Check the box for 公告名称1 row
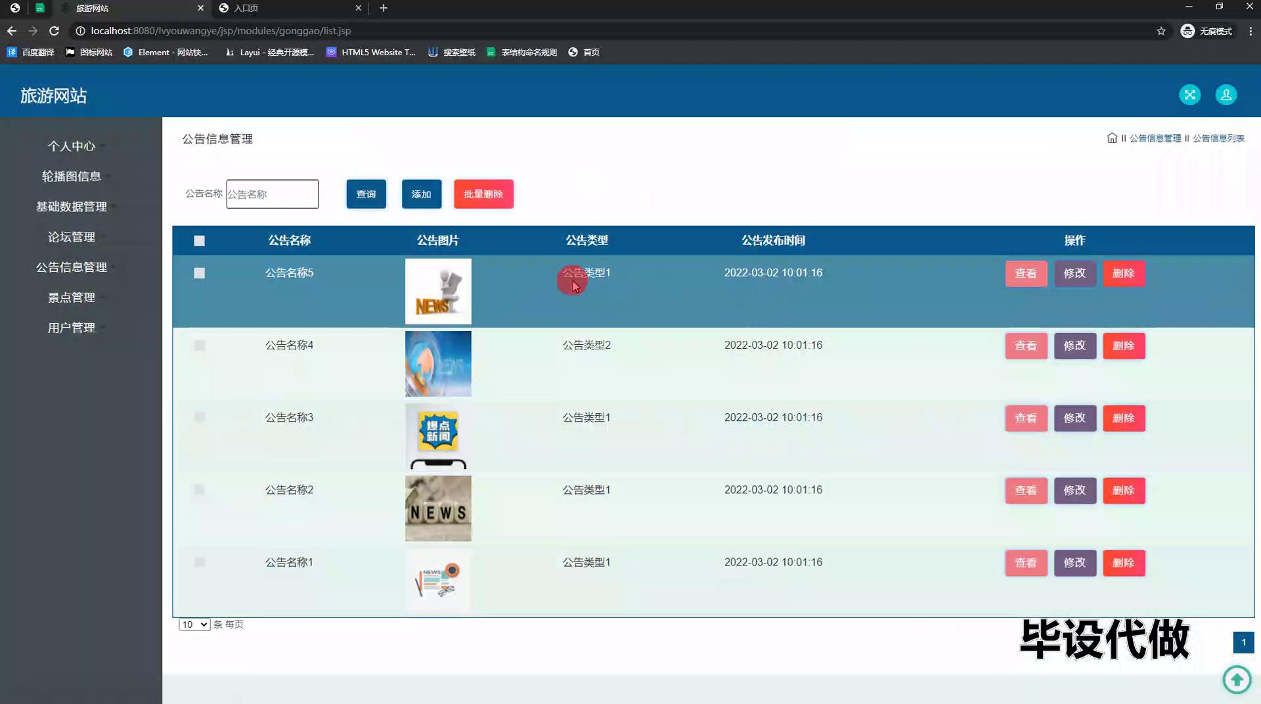The image size is (1261, 704). (199, 562)
